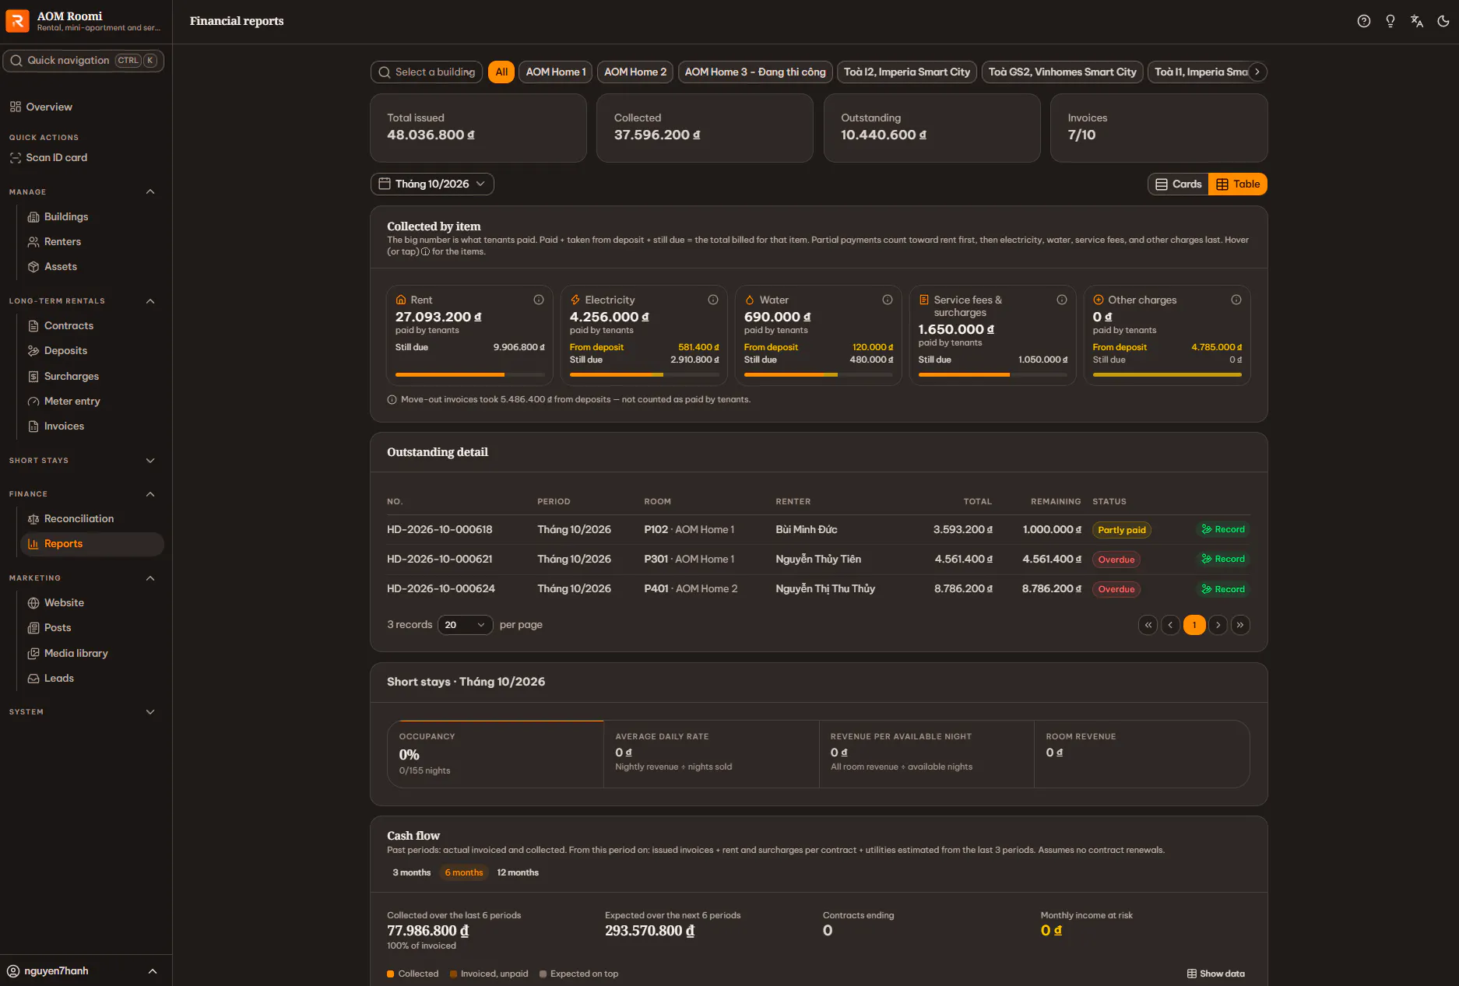Image resolution: width=1459 pixels, height=986 pixels.
Task: Open the 20 per page dropdown
Action: (x=465, y=625)
